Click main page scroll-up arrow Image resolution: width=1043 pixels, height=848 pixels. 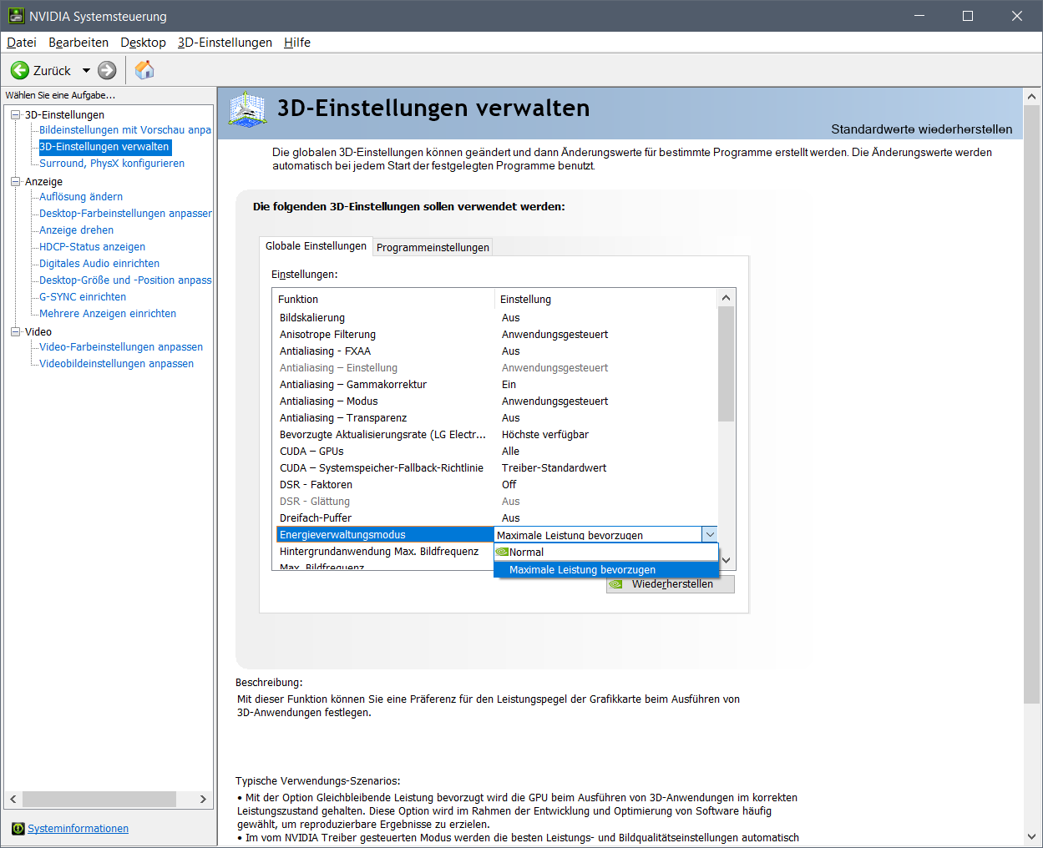pyautogui.click(x=1032, y=97)
